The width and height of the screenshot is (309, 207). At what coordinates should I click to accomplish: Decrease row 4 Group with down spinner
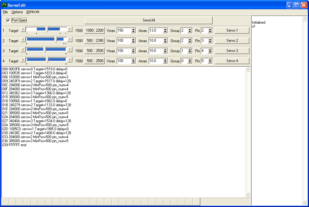(x=190, y=62)
